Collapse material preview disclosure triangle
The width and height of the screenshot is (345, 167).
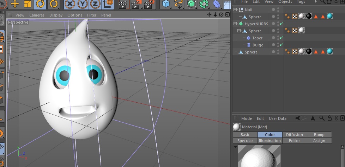pyautogui.click(x=235, y=147)
